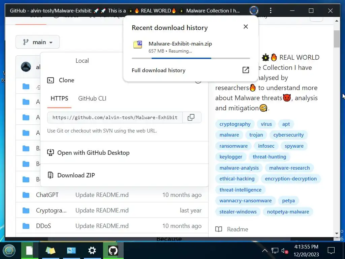The height and width of the screenshot is (259, 345).
Task: Switch to the GitHub taskbar app
Action: [x=113, y=251]
